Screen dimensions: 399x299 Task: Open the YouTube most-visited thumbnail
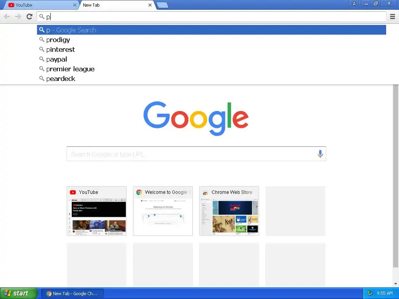(97, 211)
